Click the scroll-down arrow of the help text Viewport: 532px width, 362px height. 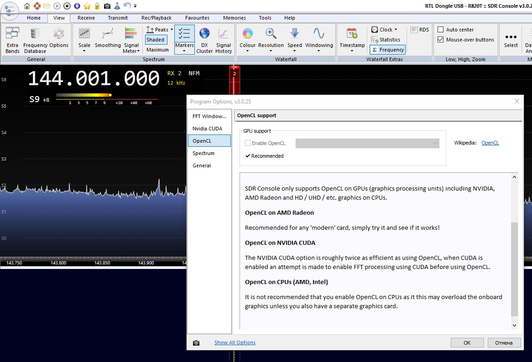[x=514, y=326]
